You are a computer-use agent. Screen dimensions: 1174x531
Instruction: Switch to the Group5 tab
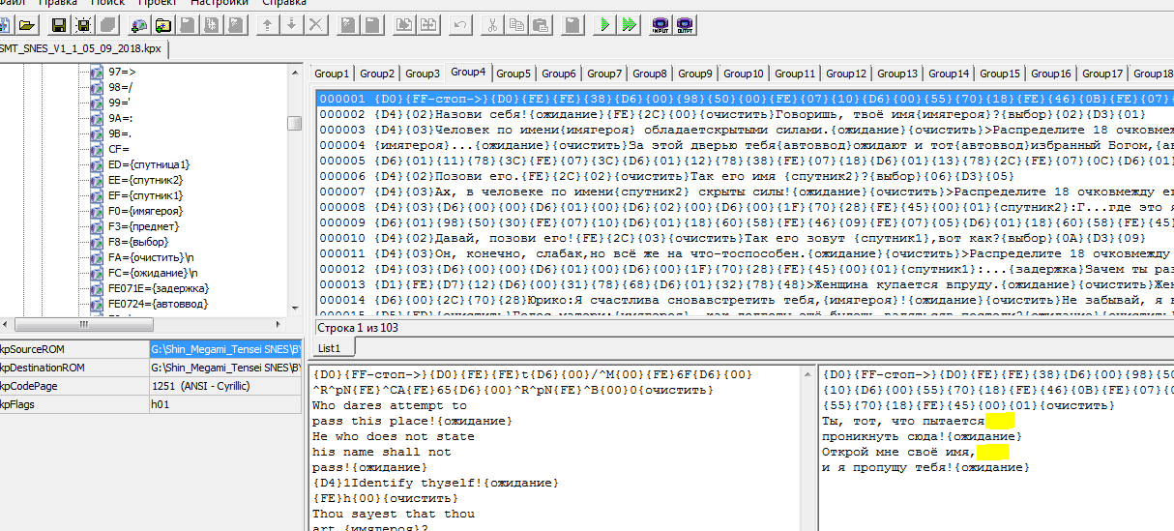pyautogui.click(x=514, y=74)
